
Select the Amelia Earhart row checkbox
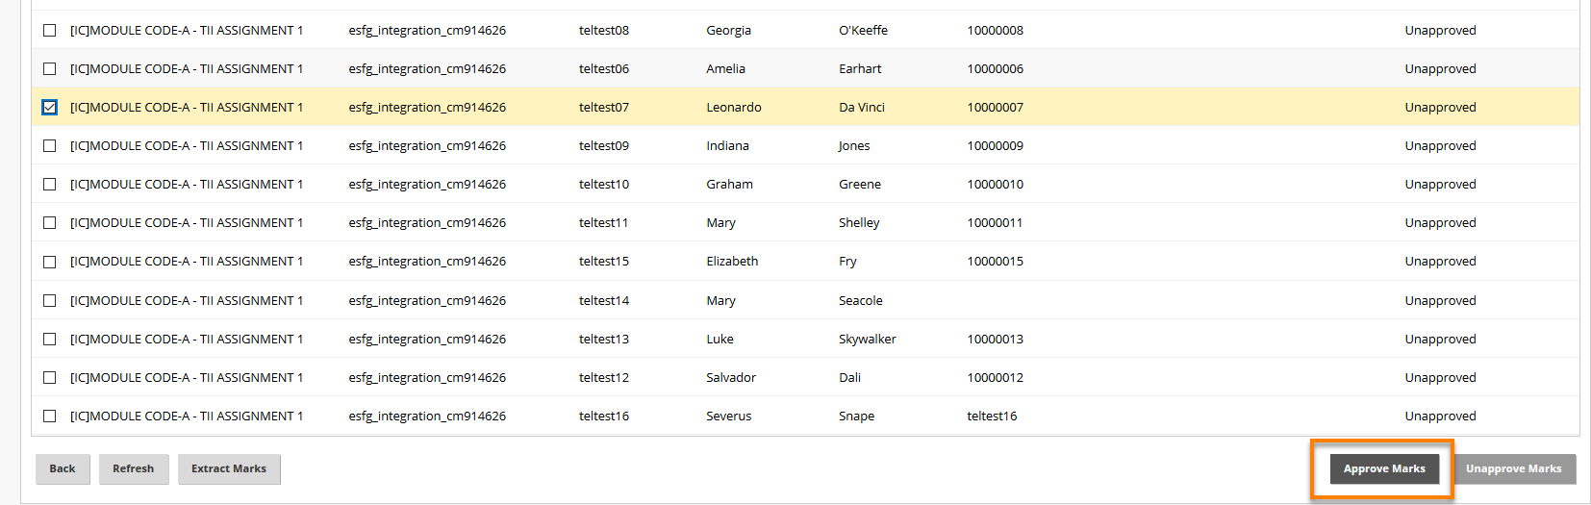50,69
